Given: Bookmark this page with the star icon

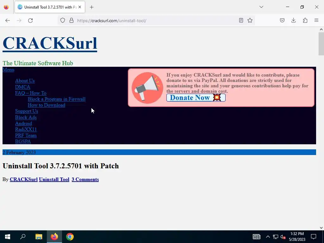Looking at the screenshot, I should click(250, 21).
